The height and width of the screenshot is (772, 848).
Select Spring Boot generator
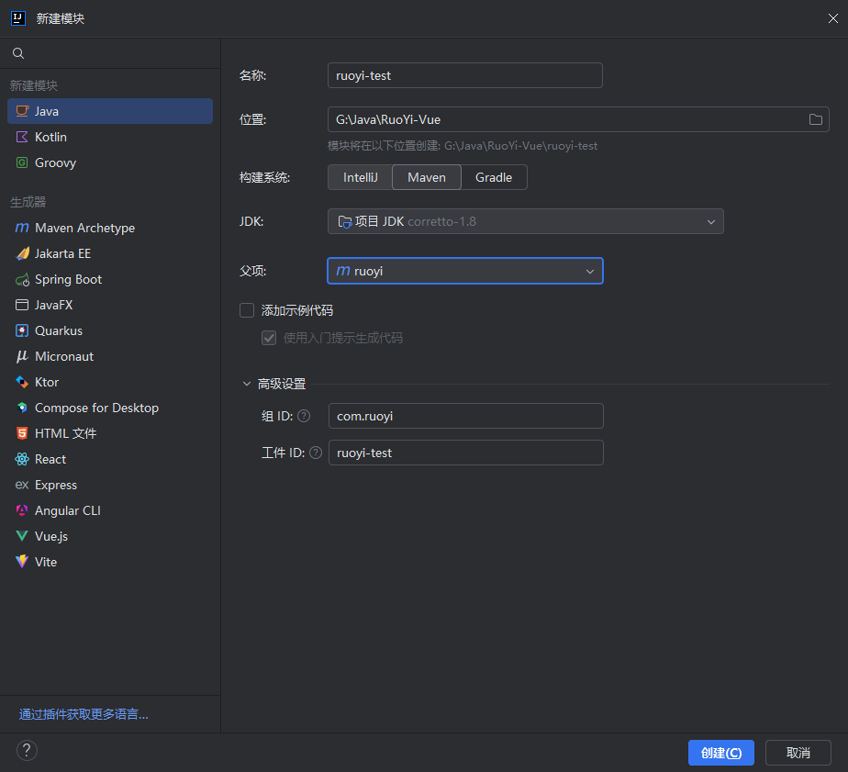pyautogui.click(x=110, y=279)
